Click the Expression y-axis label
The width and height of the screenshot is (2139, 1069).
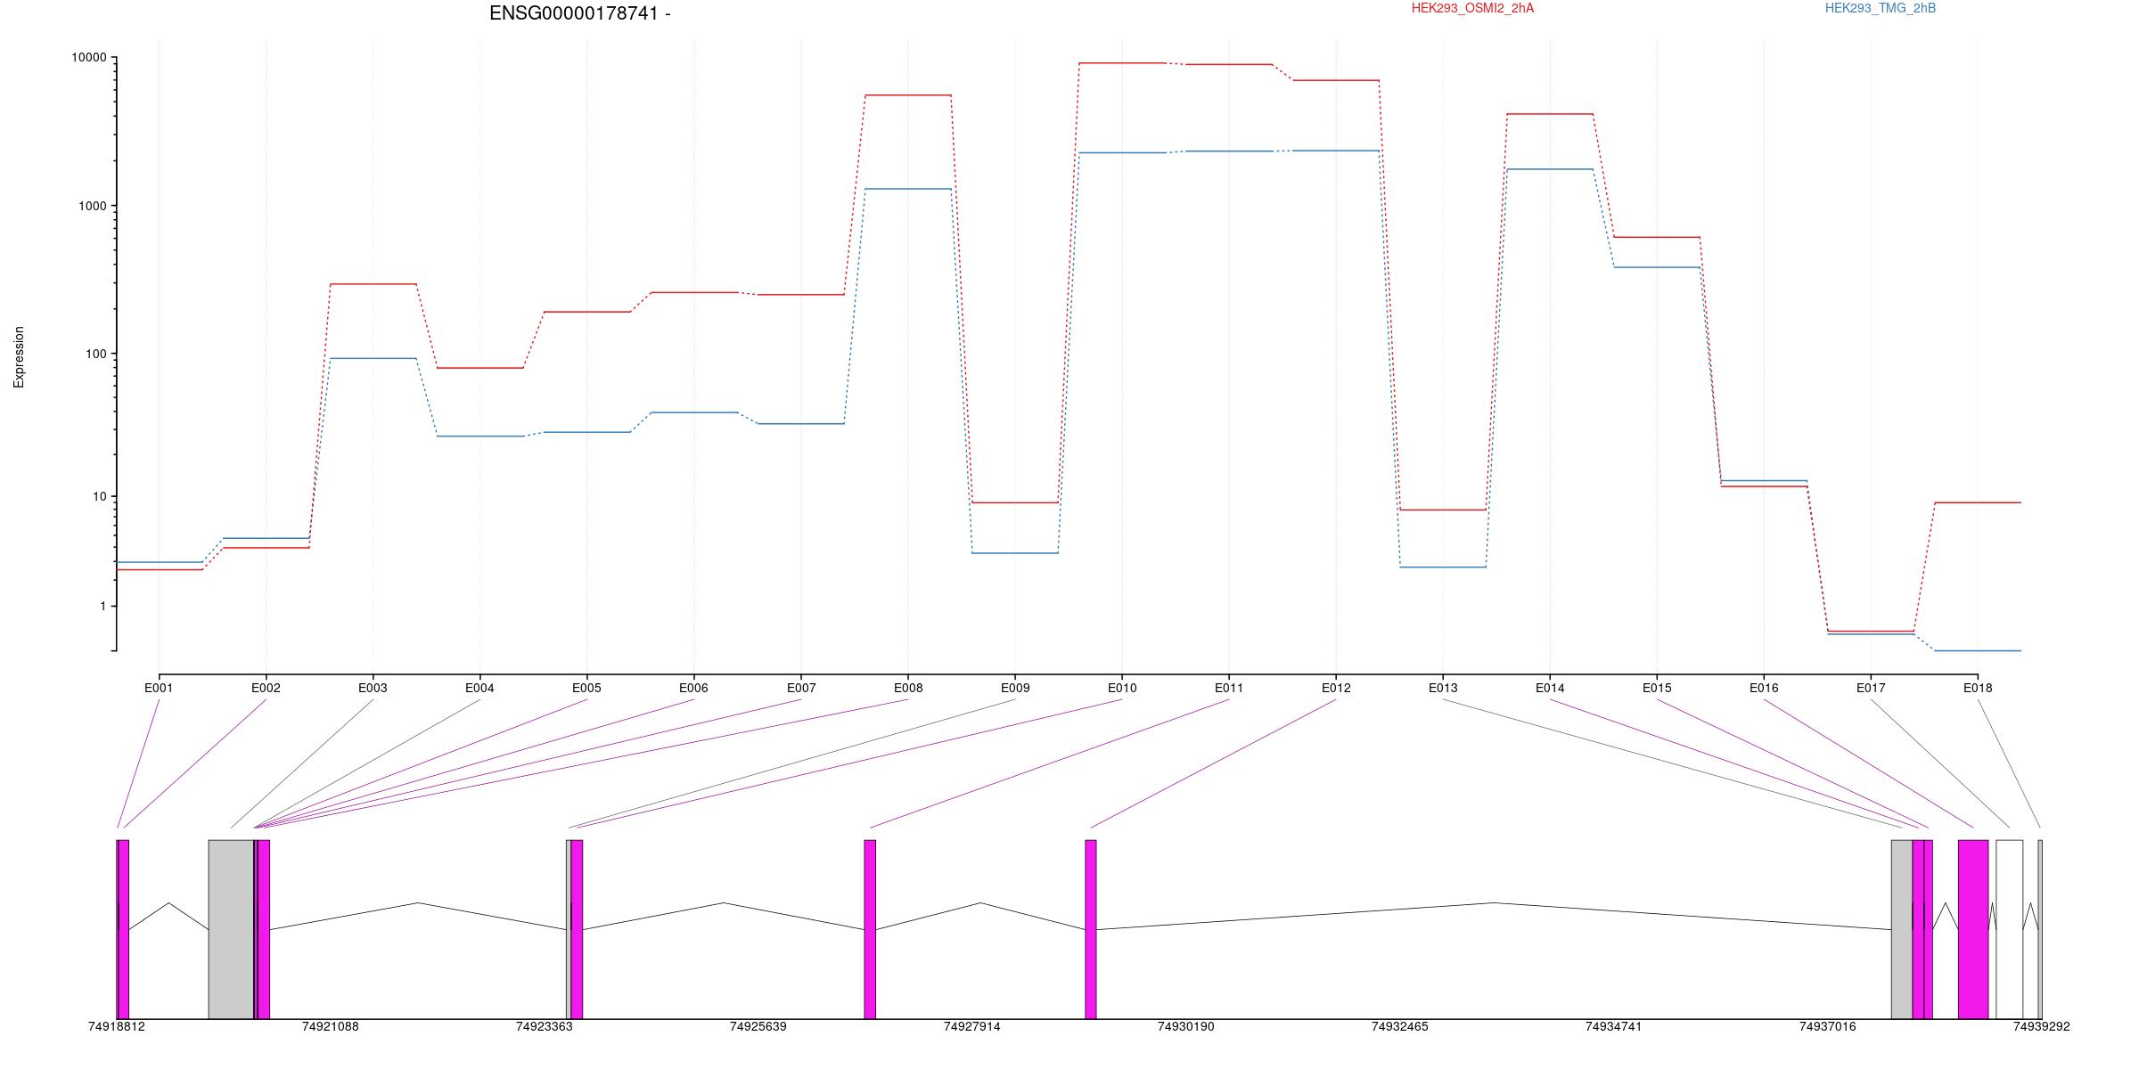pyautogui.click(x=19, y=357)
